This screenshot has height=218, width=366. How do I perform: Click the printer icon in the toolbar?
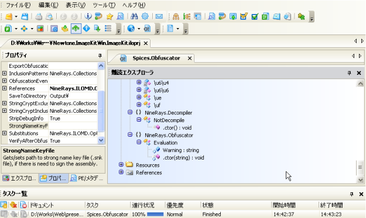tap(39, 16)
